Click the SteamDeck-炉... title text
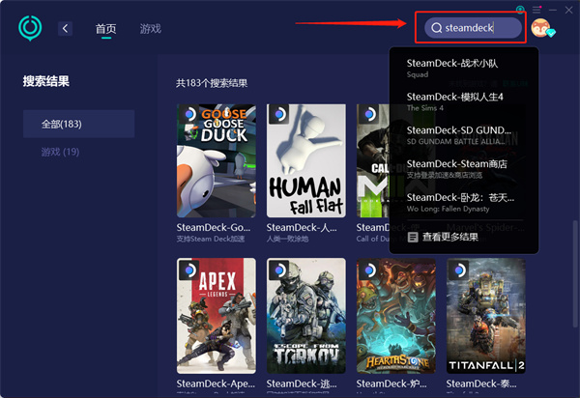580x398 pixels. click(391, 384)
